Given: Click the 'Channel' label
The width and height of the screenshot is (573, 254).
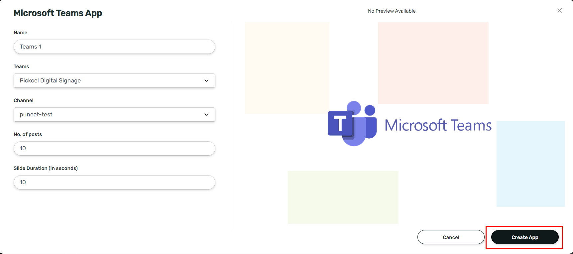Looking at the screenshot, I should [x=23, y=100].
